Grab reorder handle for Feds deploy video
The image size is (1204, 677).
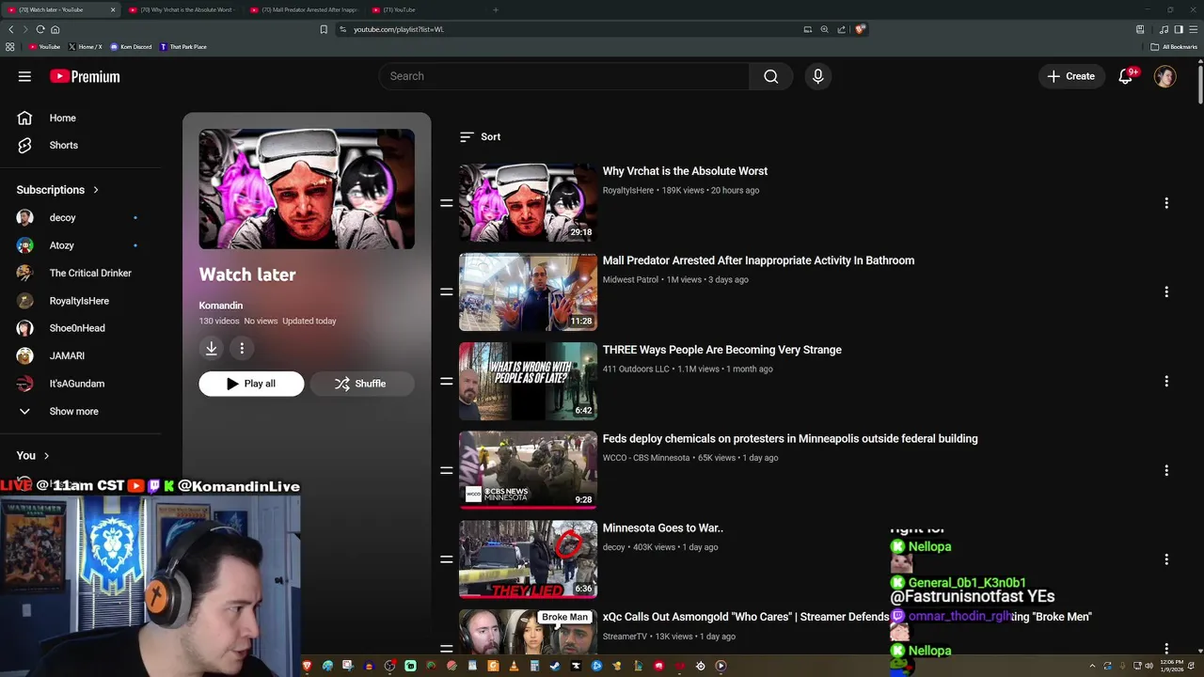click(447, 470)
